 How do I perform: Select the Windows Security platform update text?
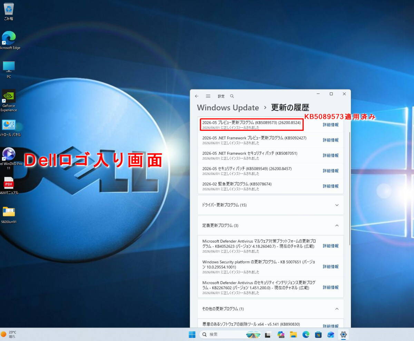point(259,264)
